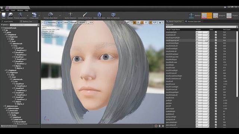Click Make Static Mesh icon

point(99,15)
